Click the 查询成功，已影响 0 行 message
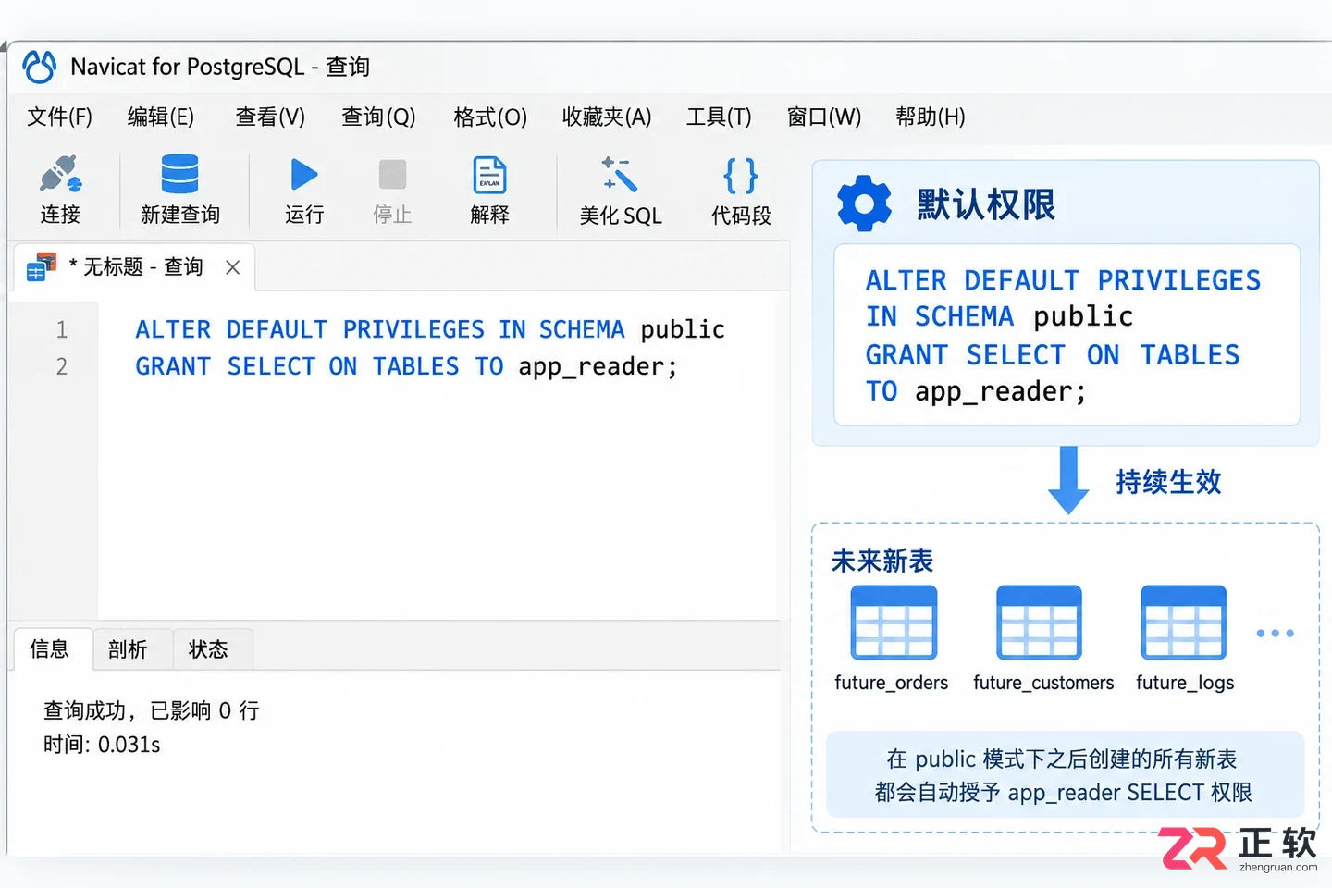 [x=152, y=710]
